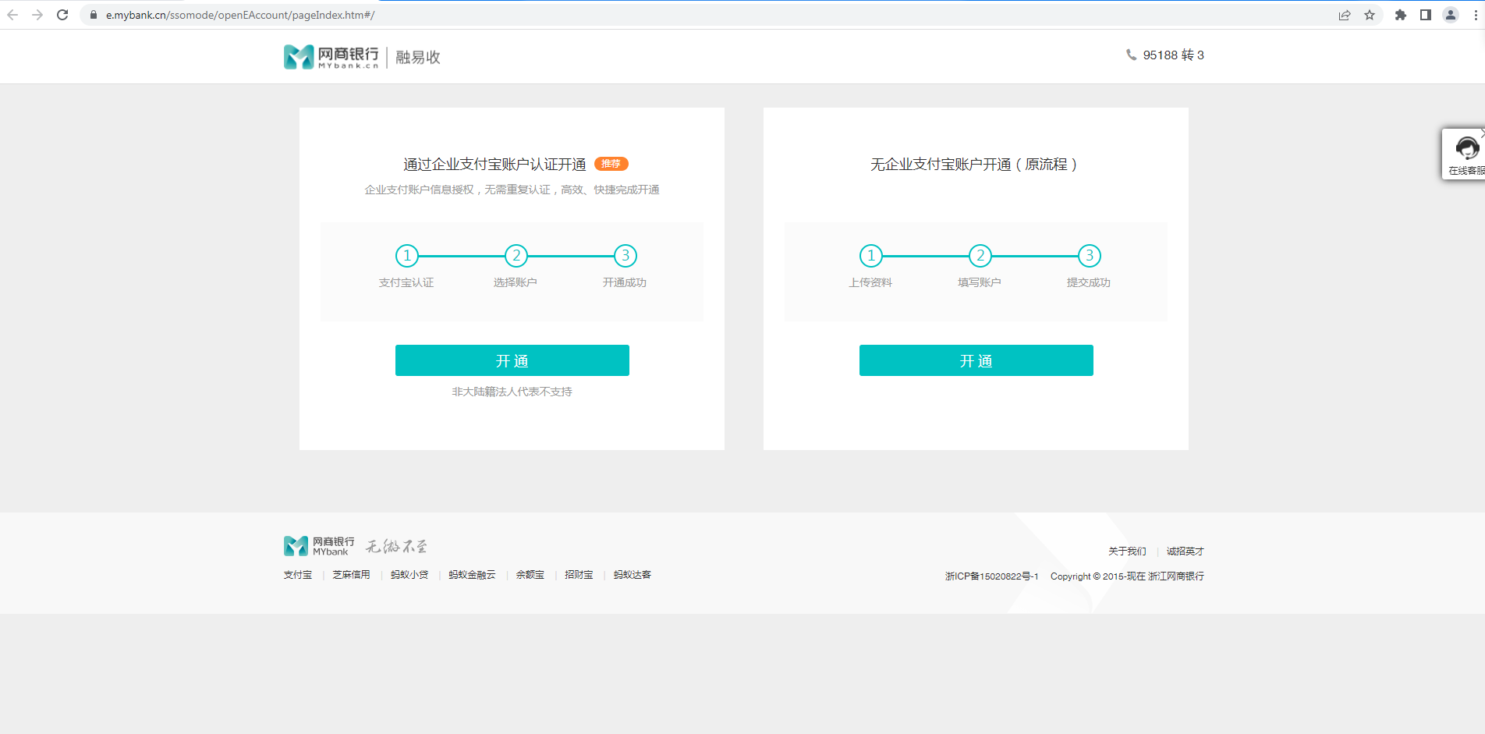Open the 关于我们 link

(1127, 551)
